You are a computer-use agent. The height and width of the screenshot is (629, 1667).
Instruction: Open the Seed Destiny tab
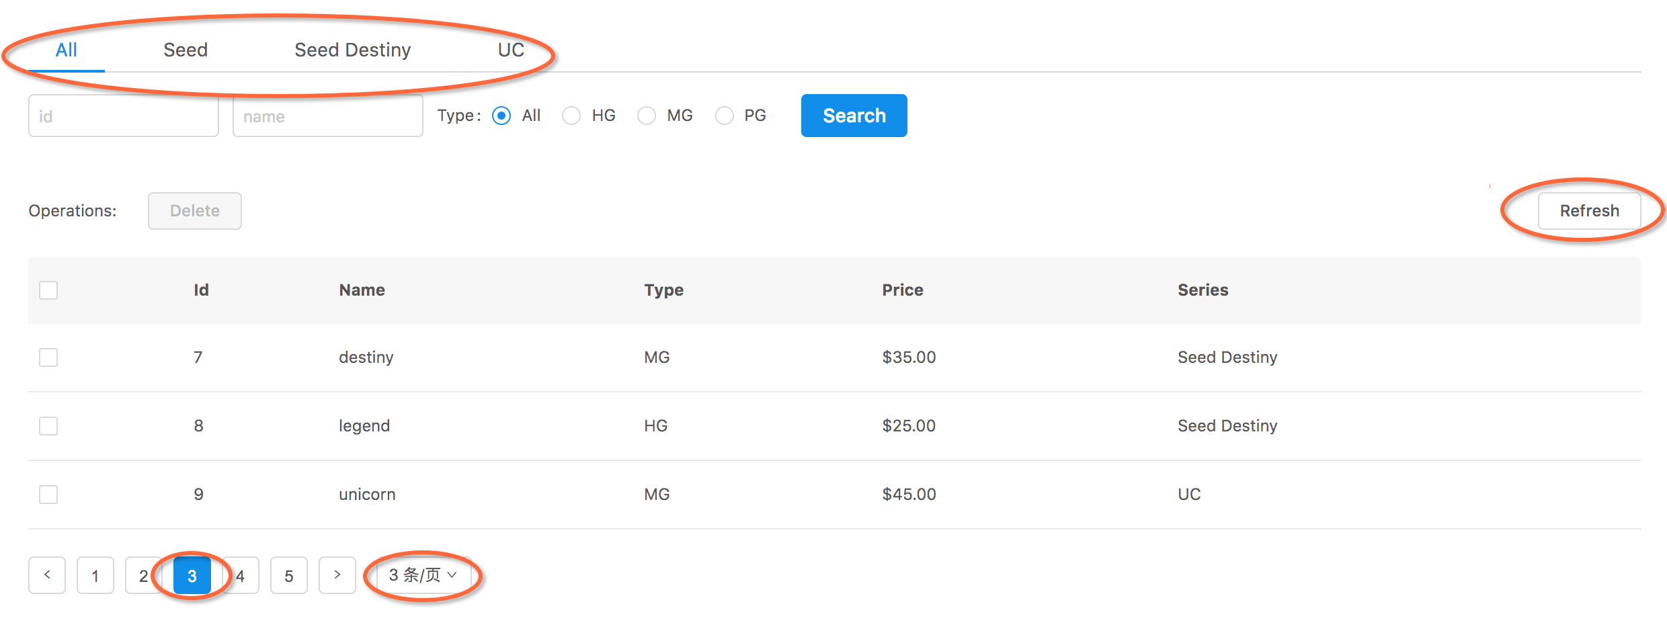tap(352, 50)
